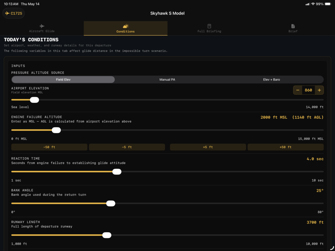Choose Field Elev pressure altitude source
The image size is (335, 251).
(63, 79)
